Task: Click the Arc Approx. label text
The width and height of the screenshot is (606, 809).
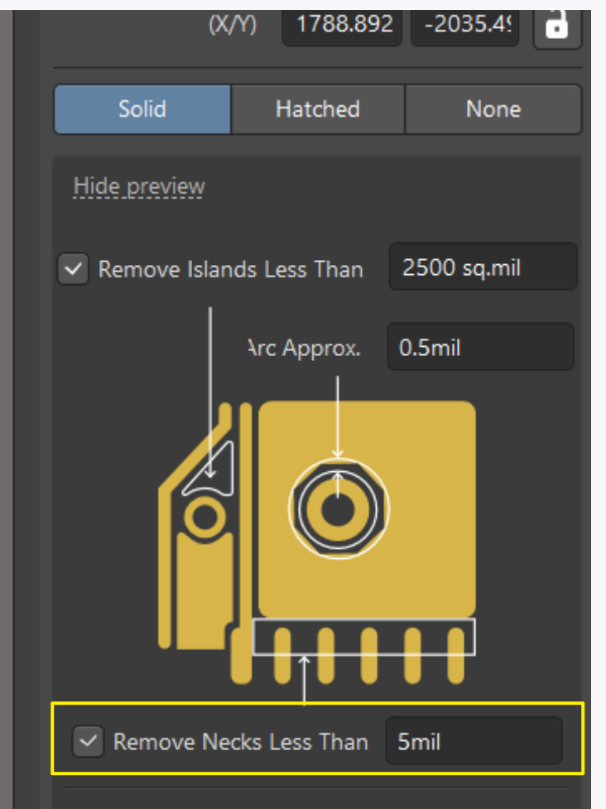Action: tap(303, 347)
